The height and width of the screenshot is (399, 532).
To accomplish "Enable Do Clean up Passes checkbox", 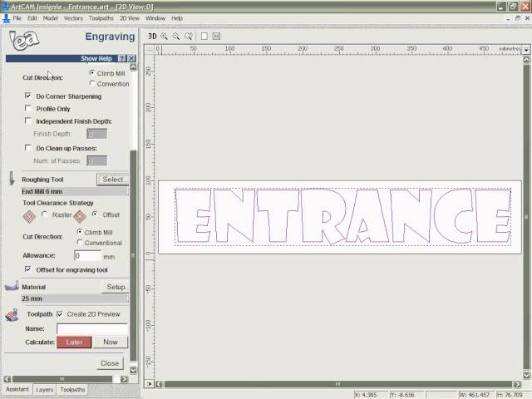I will point(28,148).
